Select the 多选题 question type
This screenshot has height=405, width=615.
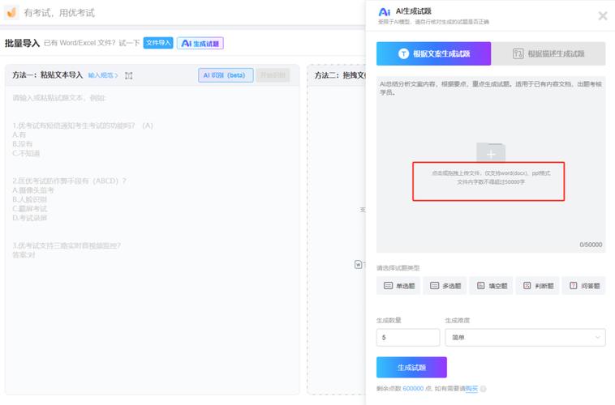coord(445,286)
